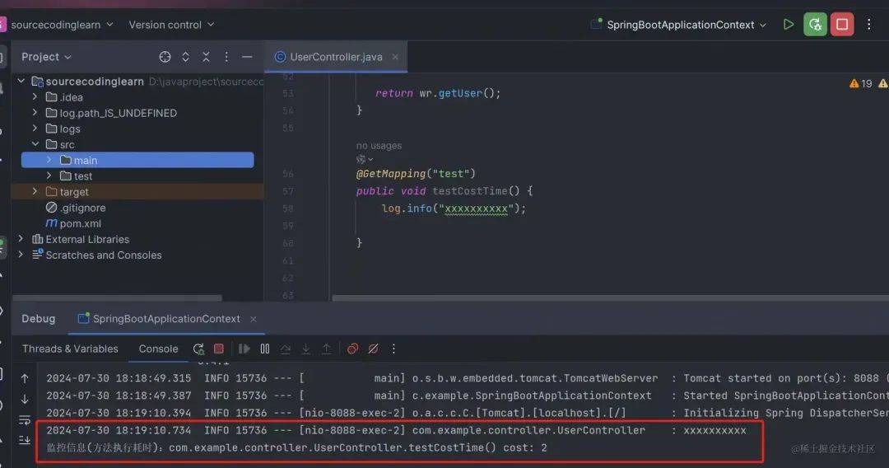Open the sourcecodinglearn project dropdown

click(x=63, y=25)
